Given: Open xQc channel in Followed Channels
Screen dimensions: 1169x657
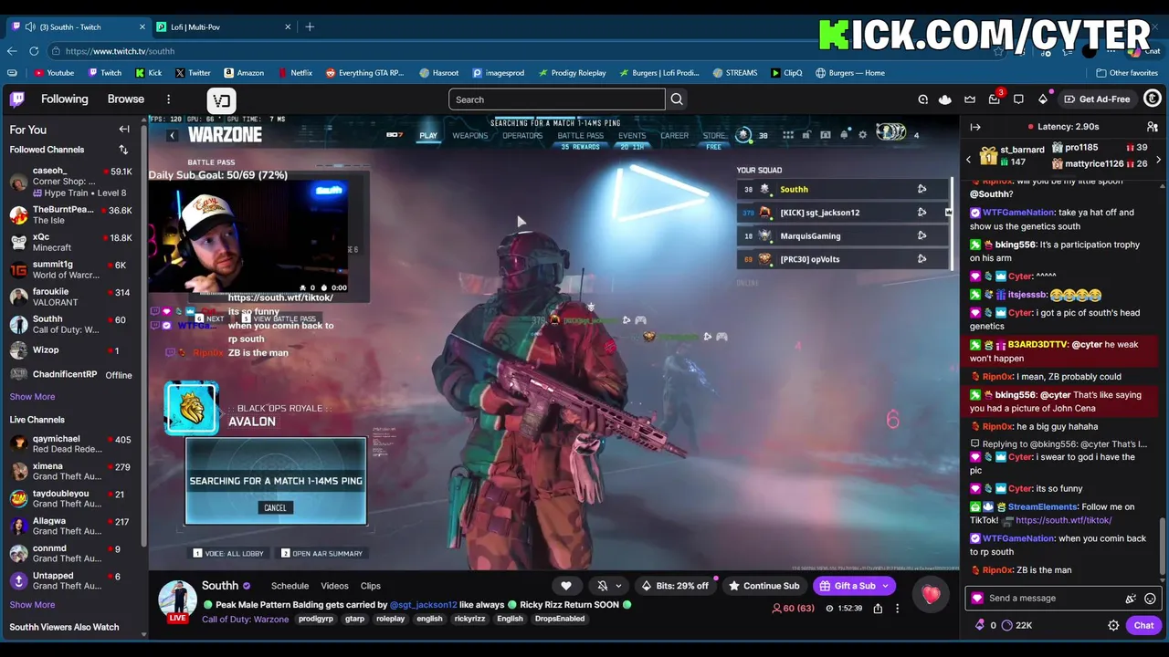Looking at the screenshot, I should coord(71,242).
